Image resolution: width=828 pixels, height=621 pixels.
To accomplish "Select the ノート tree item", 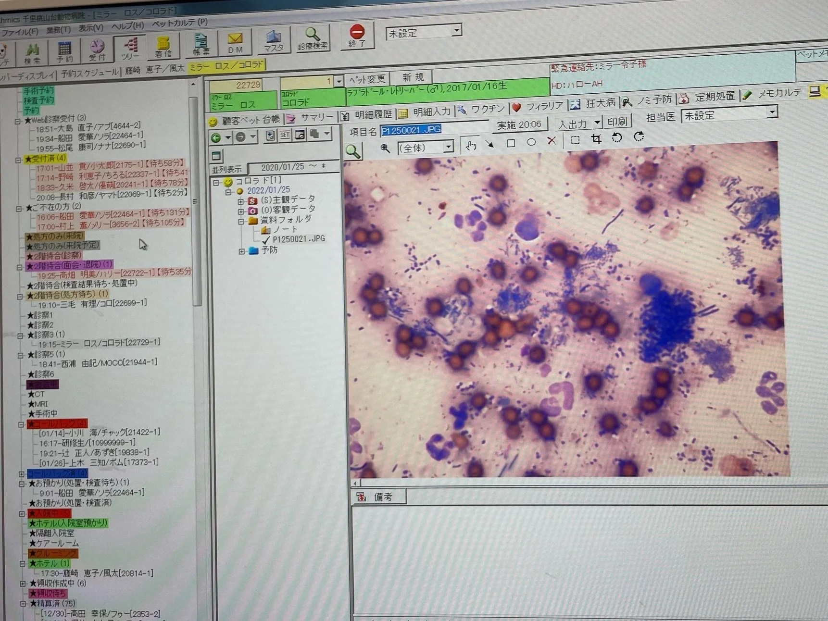I will [285, 230].
